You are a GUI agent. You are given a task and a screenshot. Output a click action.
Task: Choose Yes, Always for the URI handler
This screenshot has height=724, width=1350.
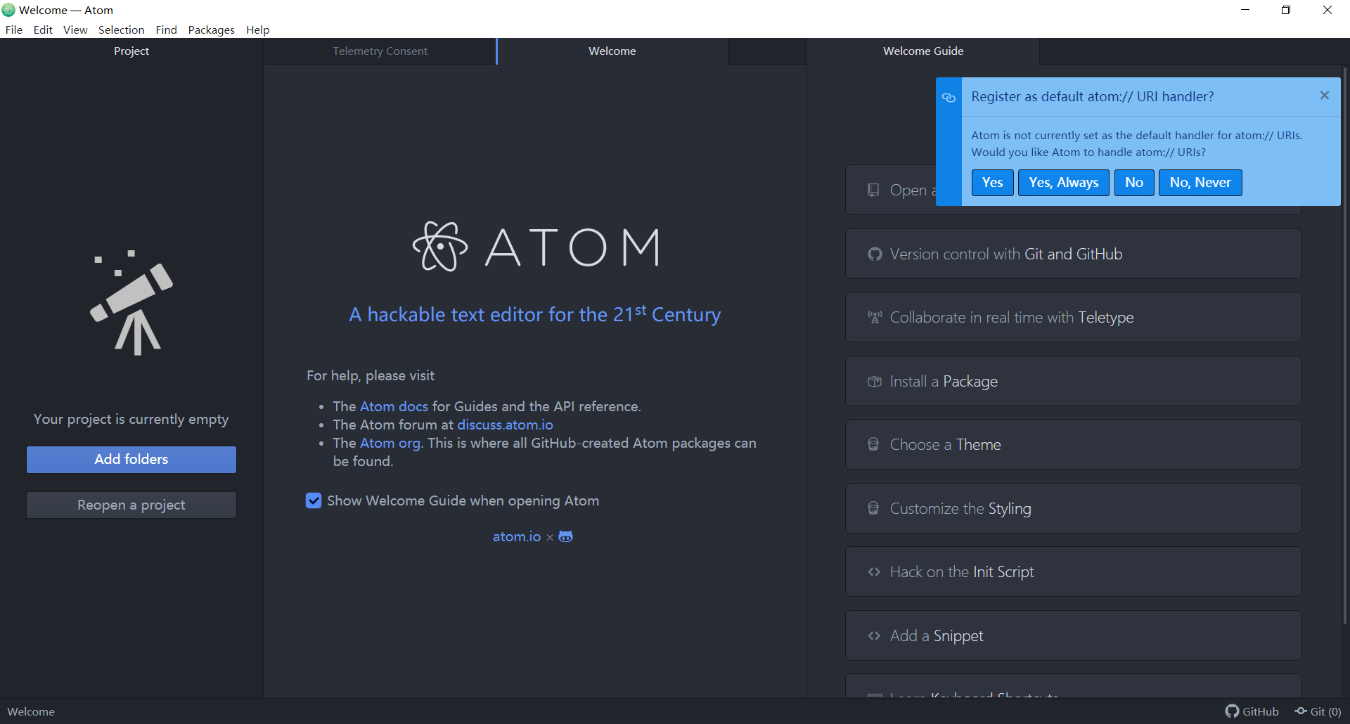(1063, 183)
